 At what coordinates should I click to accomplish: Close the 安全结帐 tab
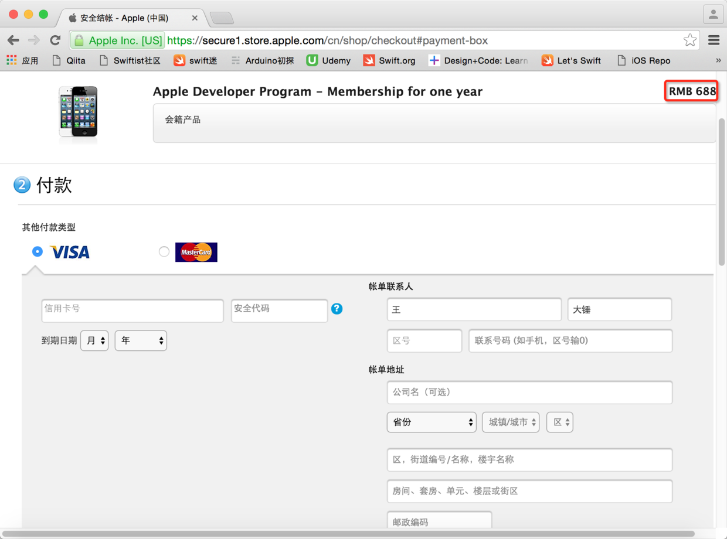coord(195,18)
